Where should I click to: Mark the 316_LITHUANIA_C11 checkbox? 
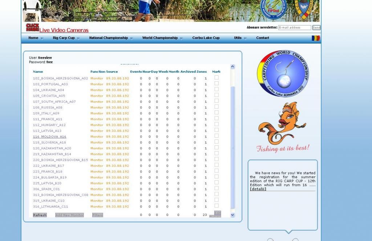tap(217, 206)
